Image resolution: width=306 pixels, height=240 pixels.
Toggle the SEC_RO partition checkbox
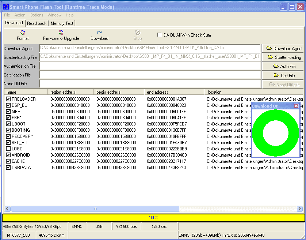(8, 143)
